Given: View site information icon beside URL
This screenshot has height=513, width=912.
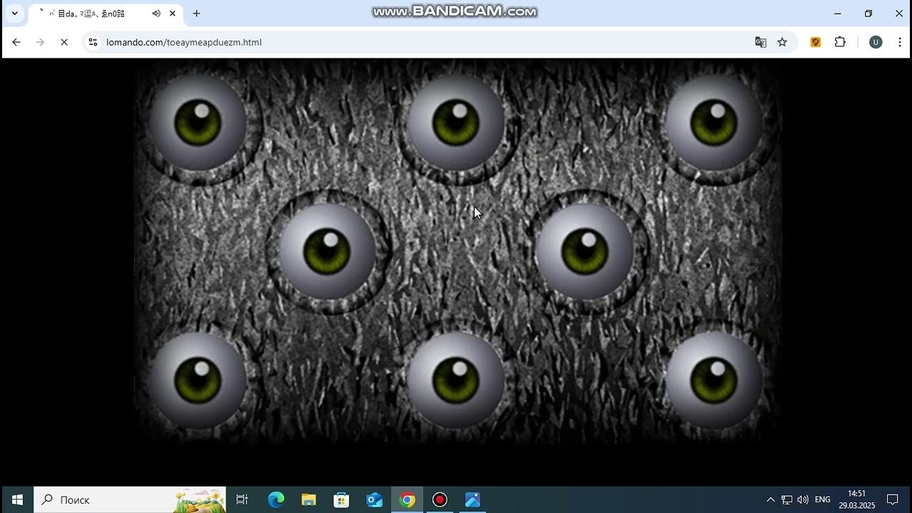Looking at the screenshot, I should [93, 42].
